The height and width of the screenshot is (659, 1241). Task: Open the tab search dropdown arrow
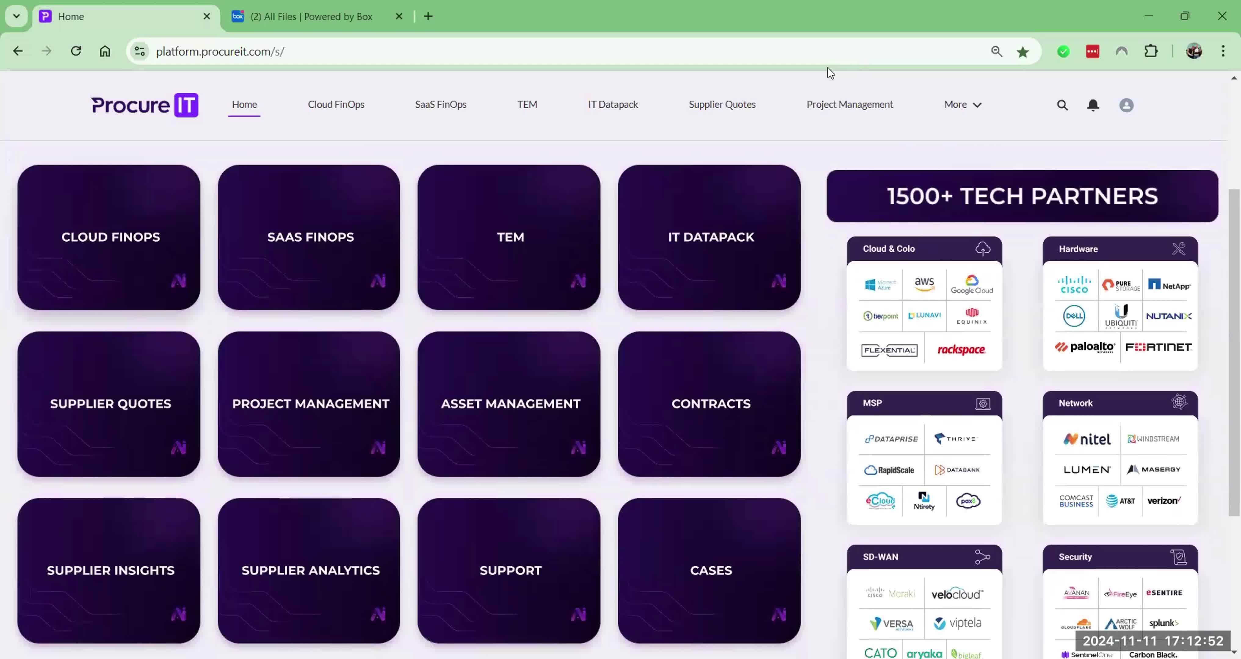click(16, 16)
